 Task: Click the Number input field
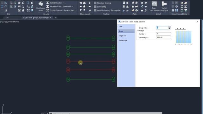163,34
